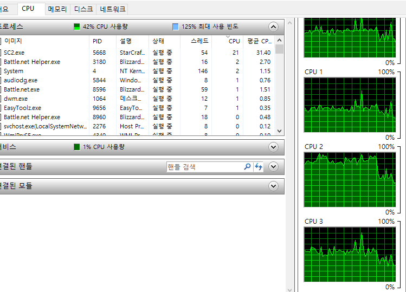The width and height of the screenshot is (406, 292).
Task: Sort by 스레드 column header
Action: (199, 41)
